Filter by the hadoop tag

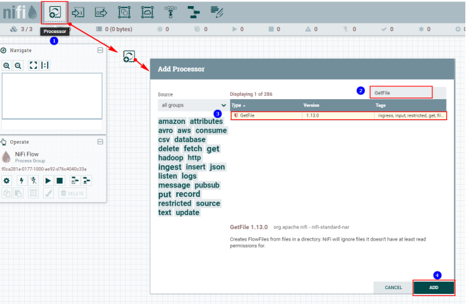171,158
